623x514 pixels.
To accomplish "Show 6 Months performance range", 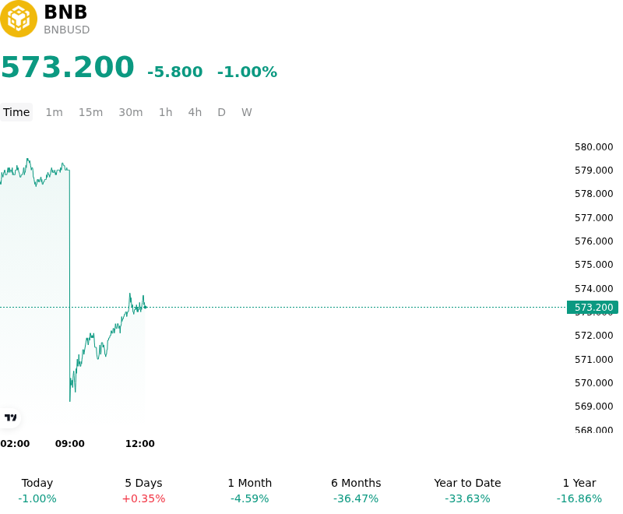I will 356,491.
